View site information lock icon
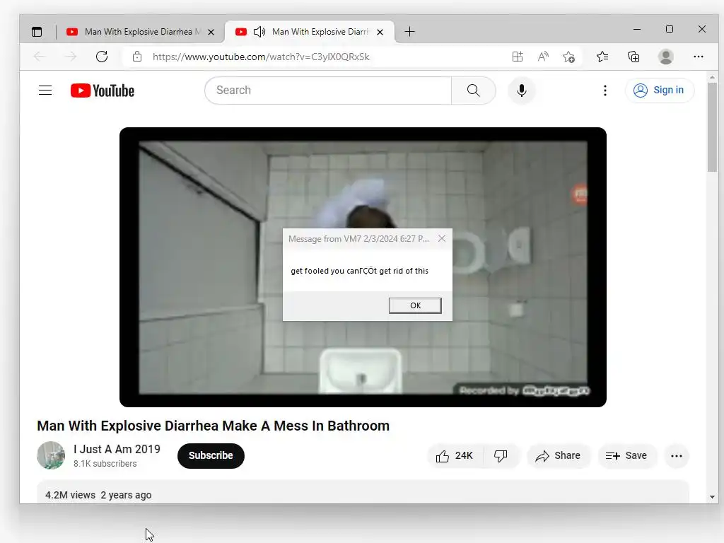The width and height of the screenshot is (724, 543). click(137, 57)
